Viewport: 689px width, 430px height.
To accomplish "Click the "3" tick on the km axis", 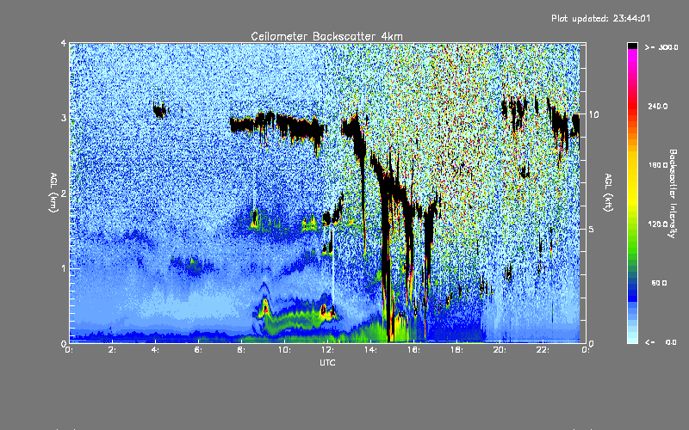I will click(64, 118).
